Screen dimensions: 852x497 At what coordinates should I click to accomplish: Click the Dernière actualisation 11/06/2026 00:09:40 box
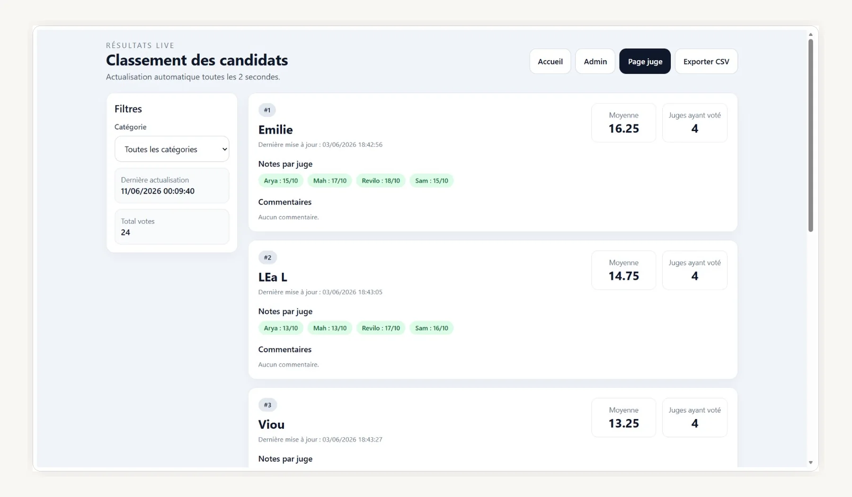[172, 186]
